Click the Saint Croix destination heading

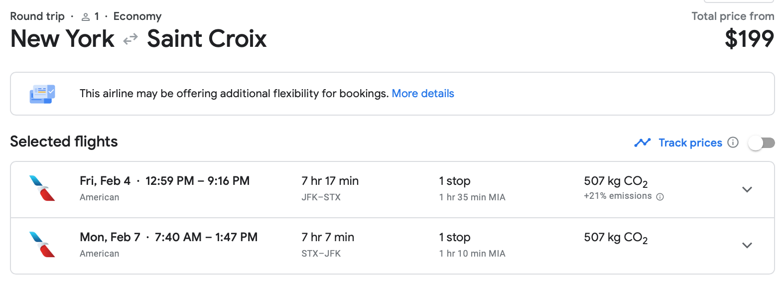tap(207, 39)
